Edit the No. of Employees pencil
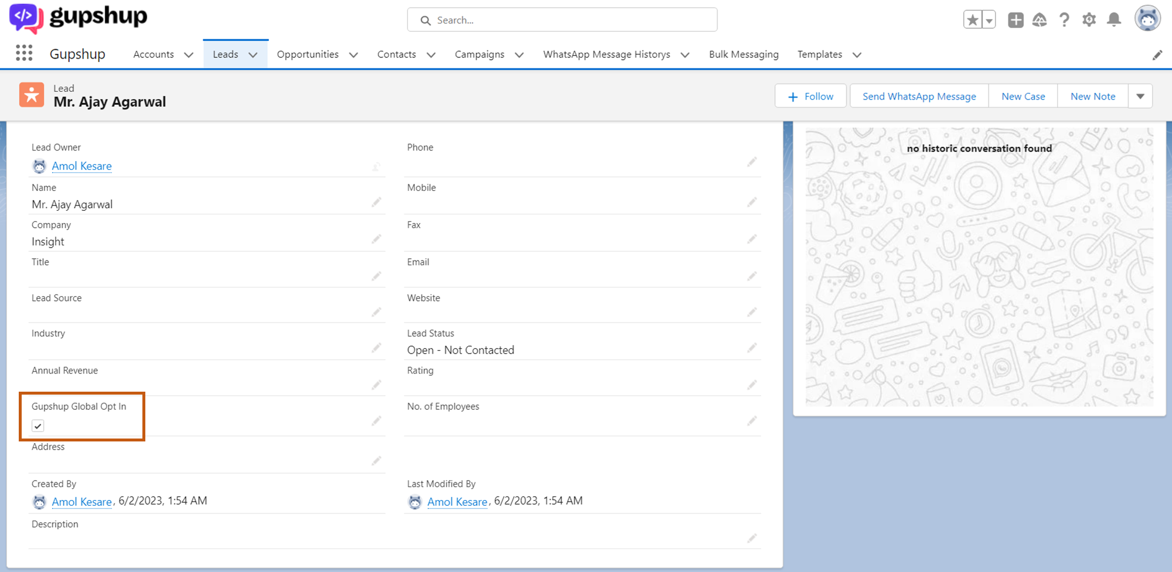 click(752, 421)
